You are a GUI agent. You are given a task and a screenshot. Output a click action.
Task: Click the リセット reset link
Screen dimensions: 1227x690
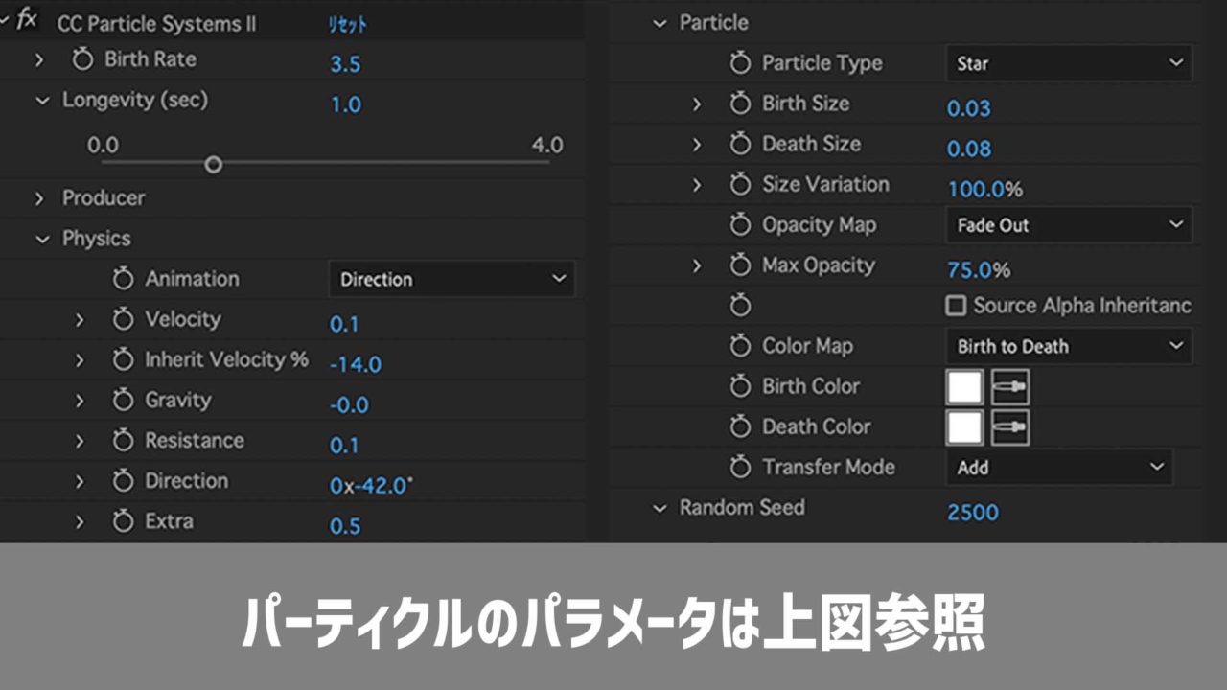pos(347,25)
